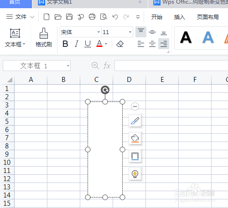Click the select-all corner triangle
Image resolution: width=228 pixels, height=208 pixels.
tap(10, 80)
